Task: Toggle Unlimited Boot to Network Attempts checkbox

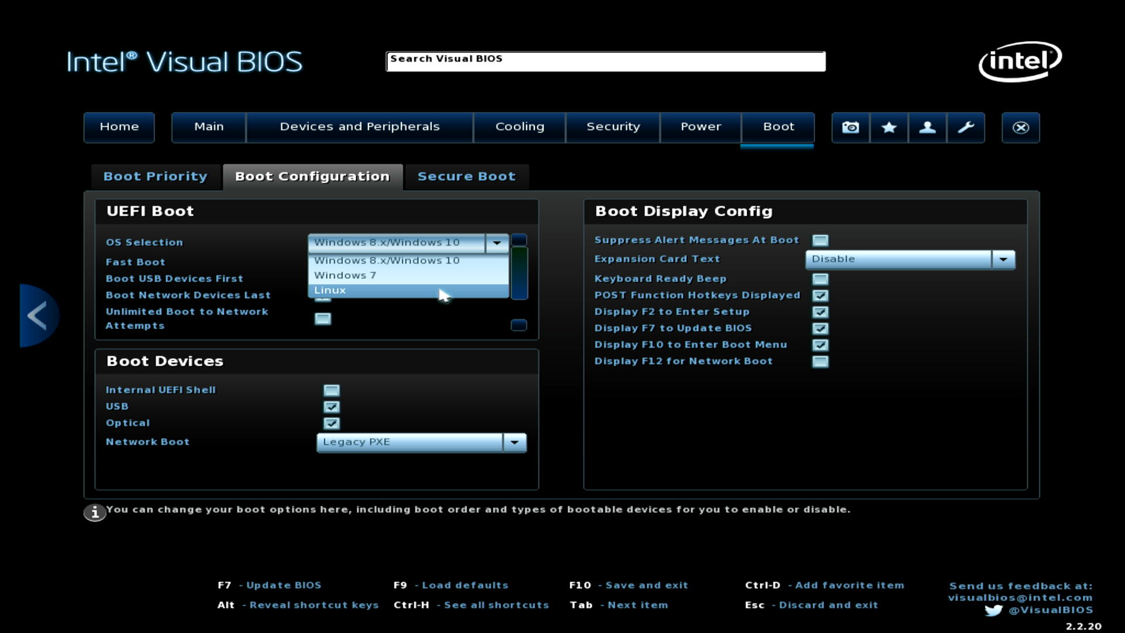Action: pos(323,318)
